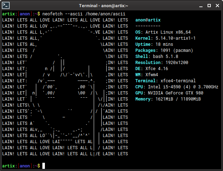The image size is (223, 171).
Task: Click the 'DE: Xfce 4.16' line
Action: coord(152,69)
